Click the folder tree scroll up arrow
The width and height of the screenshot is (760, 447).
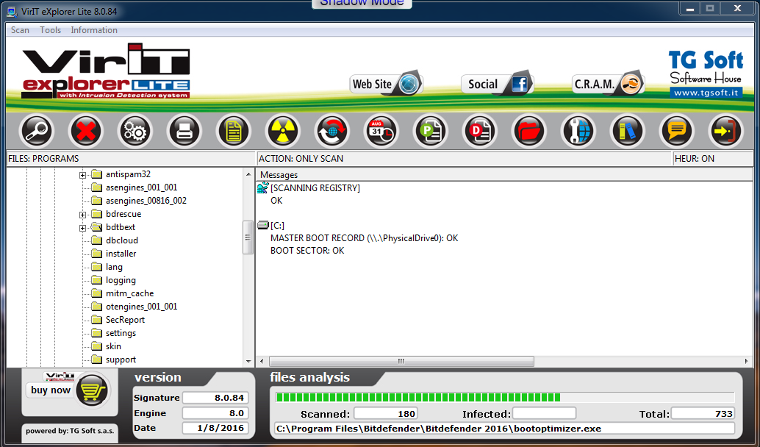[x=248, y=174]
